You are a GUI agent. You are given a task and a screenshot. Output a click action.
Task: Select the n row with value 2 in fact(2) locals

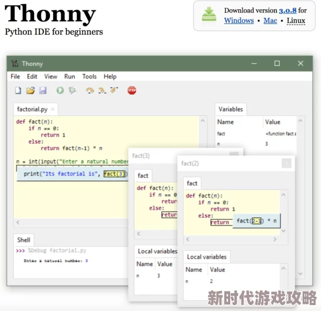(231, 281)
